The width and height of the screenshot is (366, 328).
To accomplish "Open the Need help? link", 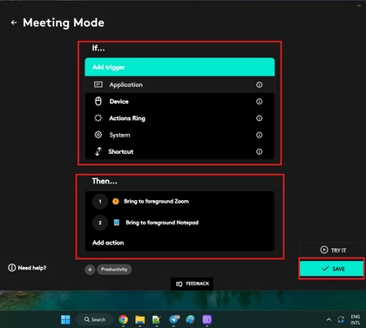I will point(27,268).
